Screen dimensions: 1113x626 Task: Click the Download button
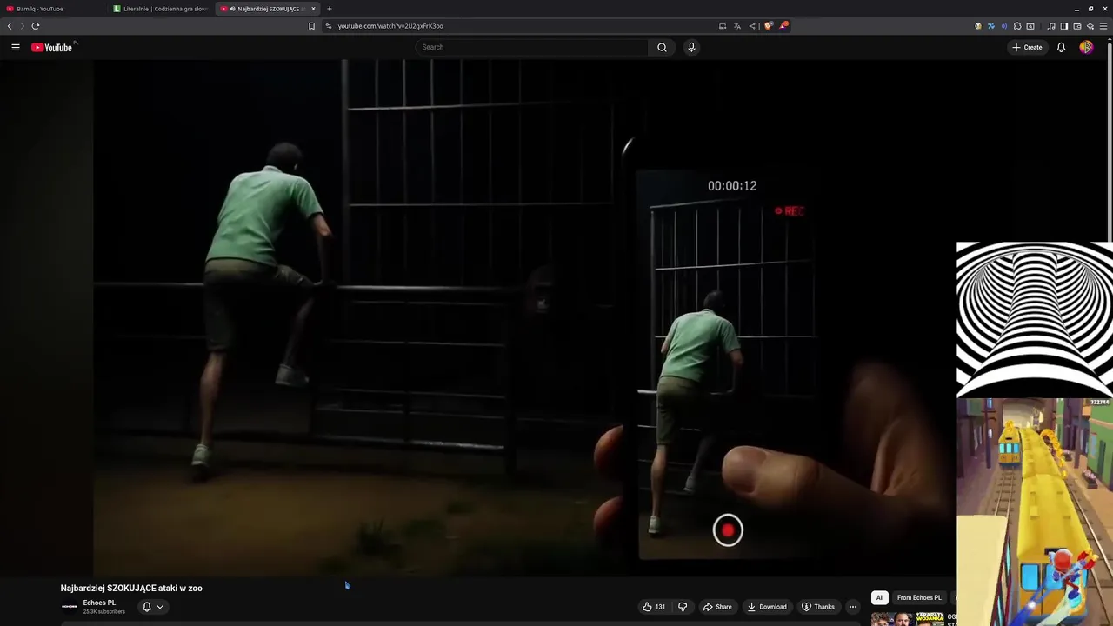(767, 607)
